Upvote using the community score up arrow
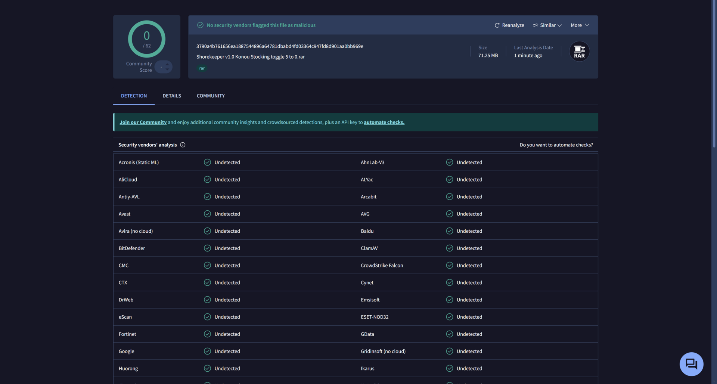 (x=167, y=64)
